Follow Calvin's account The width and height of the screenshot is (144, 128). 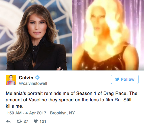(125, 79)
